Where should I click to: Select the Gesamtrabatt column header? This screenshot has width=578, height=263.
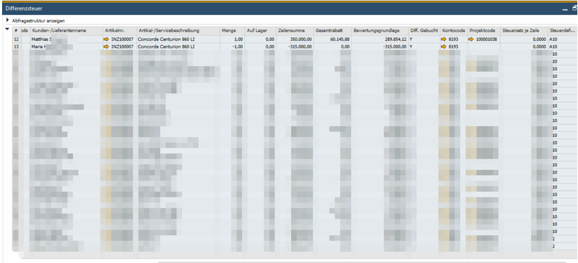(332, 31)
